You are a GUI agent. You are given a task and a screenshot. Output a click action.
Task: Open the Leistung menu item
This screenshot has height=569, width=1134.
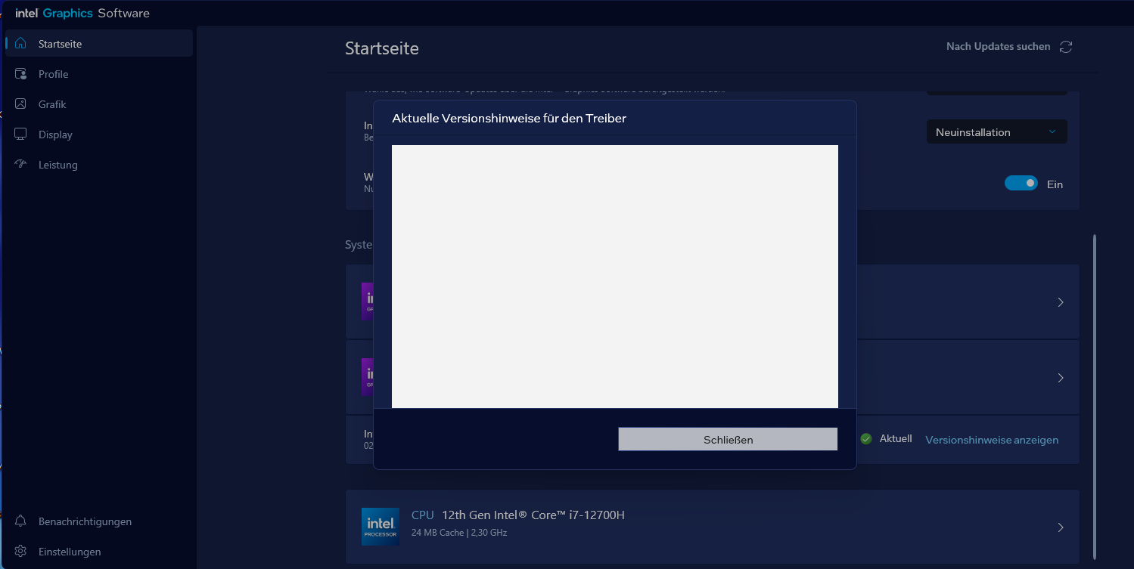58,165
